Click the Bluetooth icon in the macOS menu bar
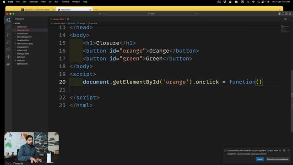 [248, 2]
